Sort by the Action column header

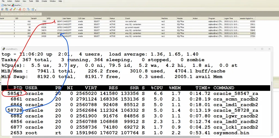pos(200,18)
